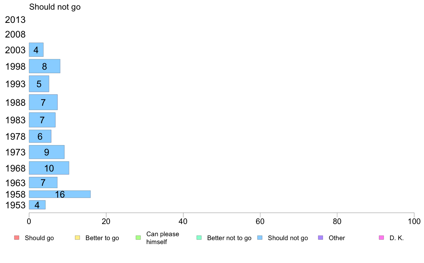Click the 2013 year axis label
This screenshot has width=424, height=263.
coord(15,20)
